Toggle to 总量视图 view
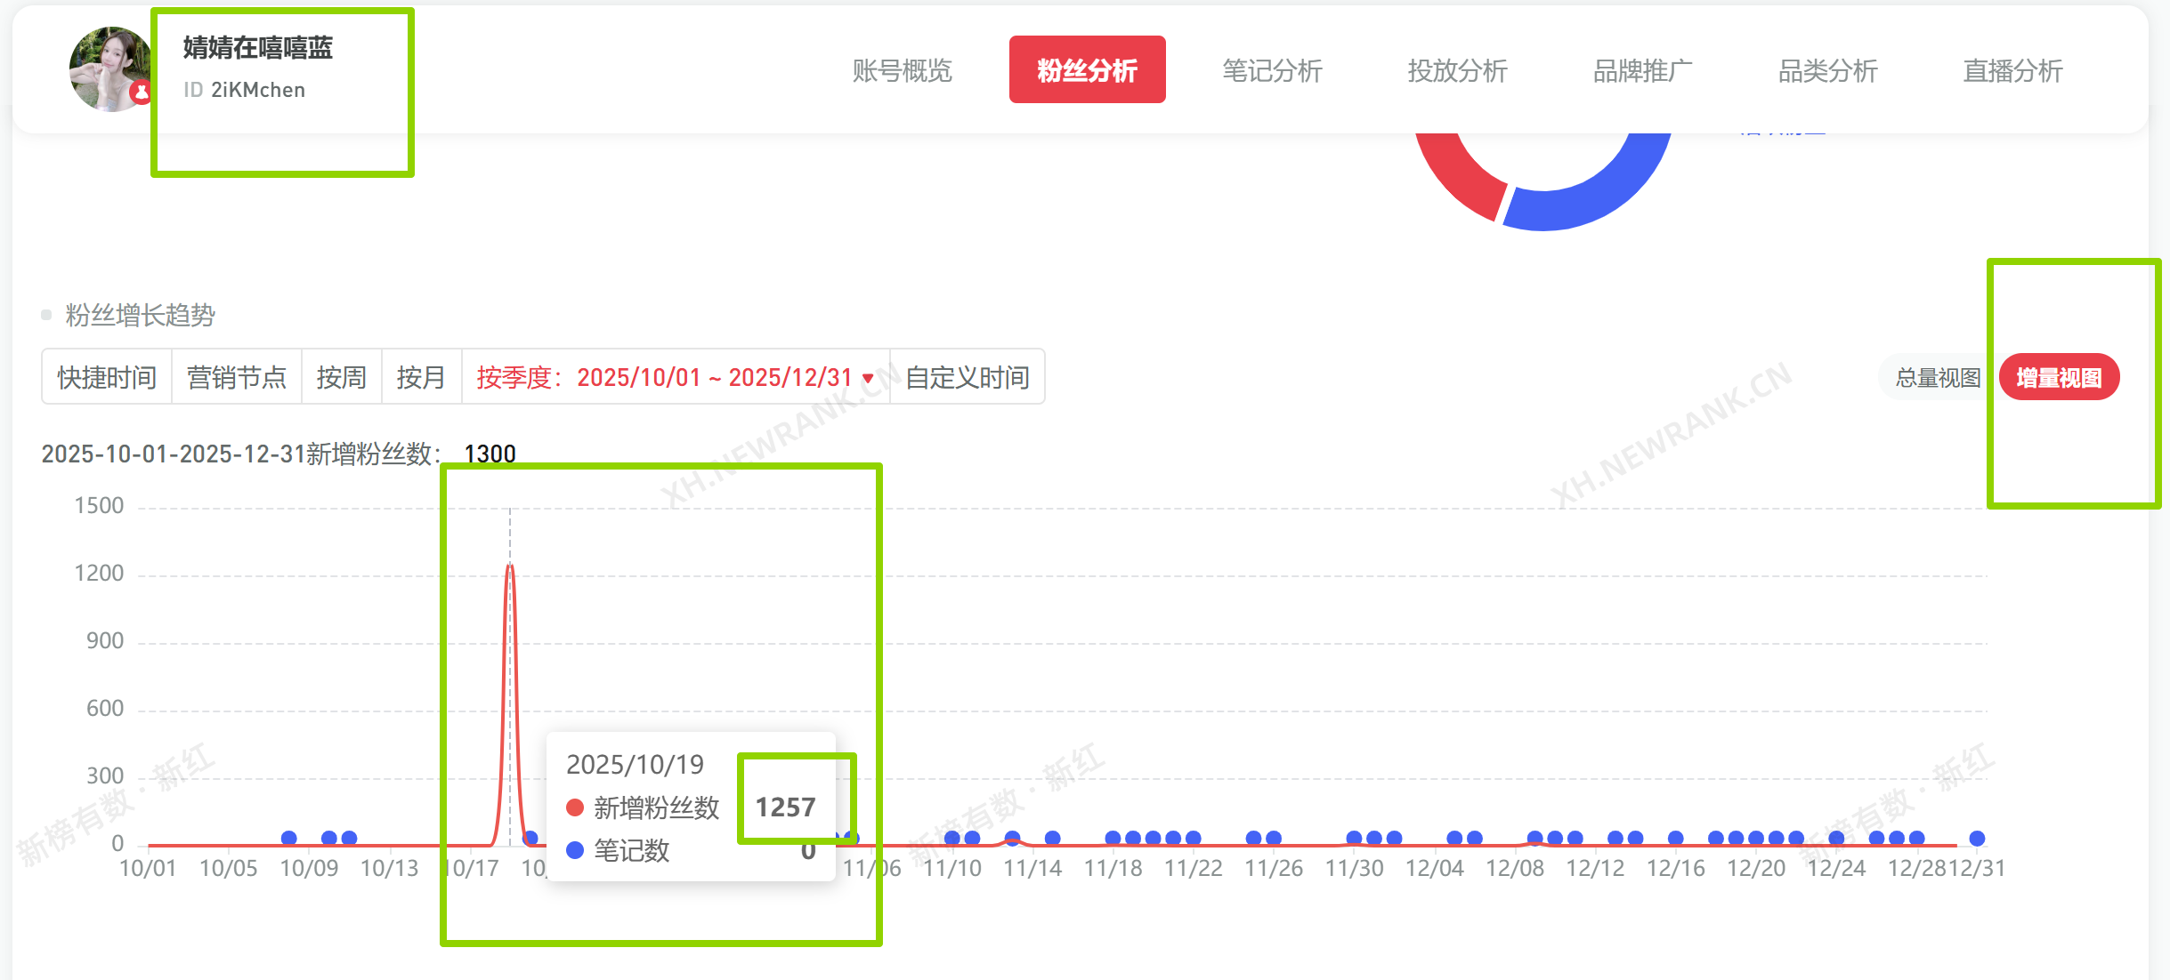The image size is (2170, 980). pos(1938,378)
